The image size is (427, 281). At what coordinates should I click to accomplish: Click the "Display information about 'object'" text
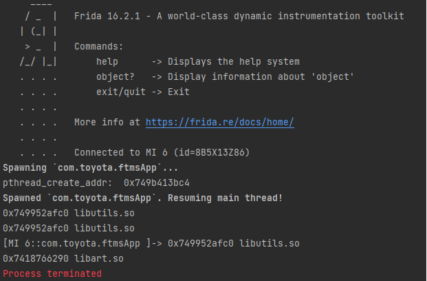pyautogui.click(x=261, y=76)
